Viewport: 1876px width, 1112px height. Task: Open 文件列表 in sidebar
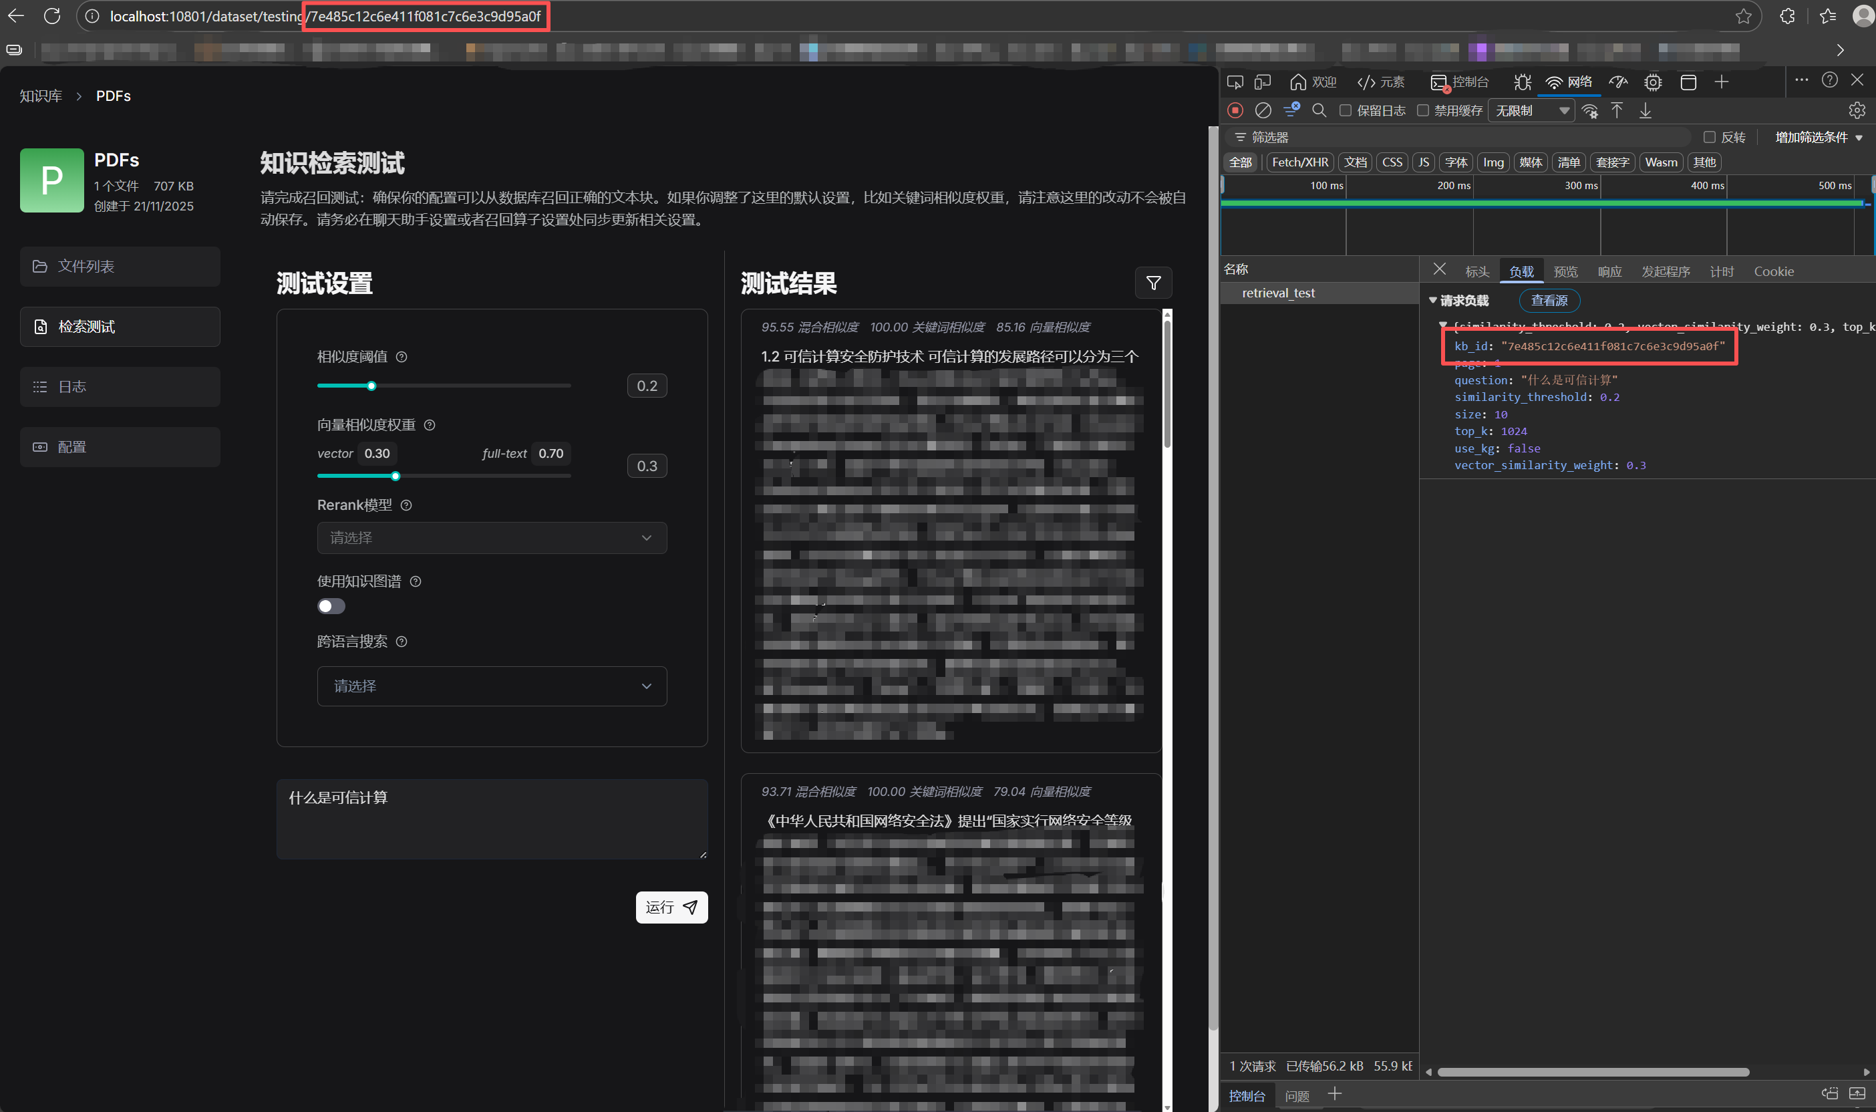[120, 266]
